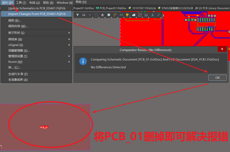Expand the xSignal submenu arrow
The width and height of the screenshot is (230, 152).
point(69,45)
